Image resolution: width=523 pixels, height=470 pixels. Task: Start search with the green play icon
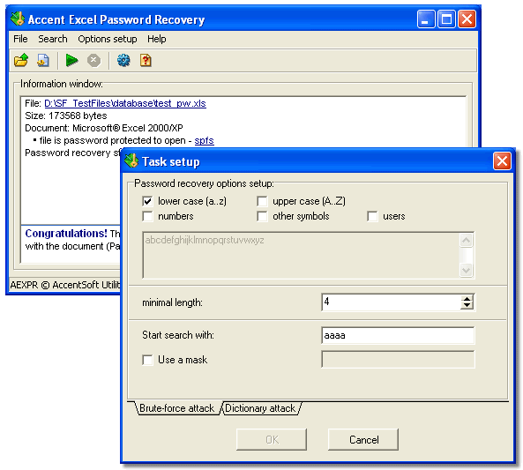(71, 60)
